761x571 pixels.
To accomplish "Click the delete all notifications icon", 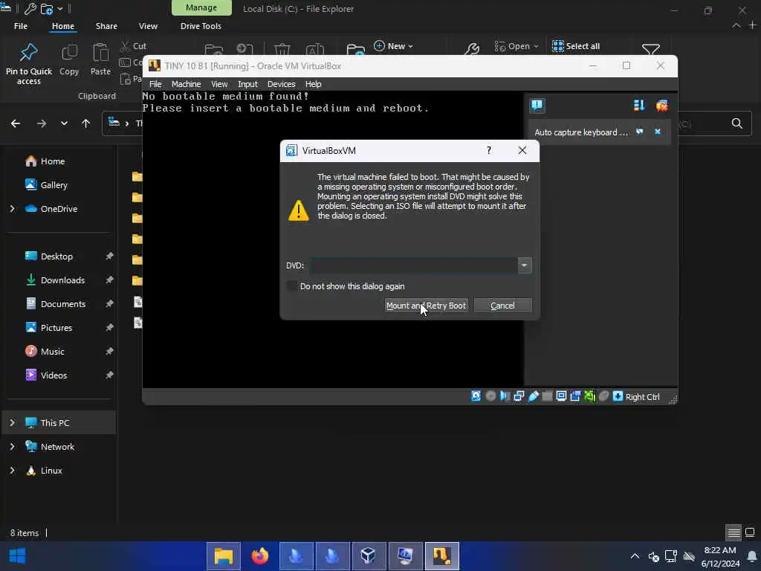I will 662,106.
